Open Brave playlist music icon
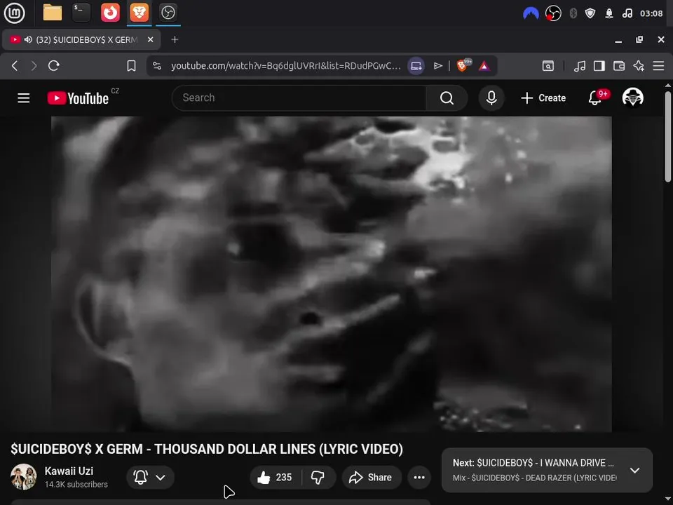Screen dimensions: 673x505 click(x=580, y=66)
